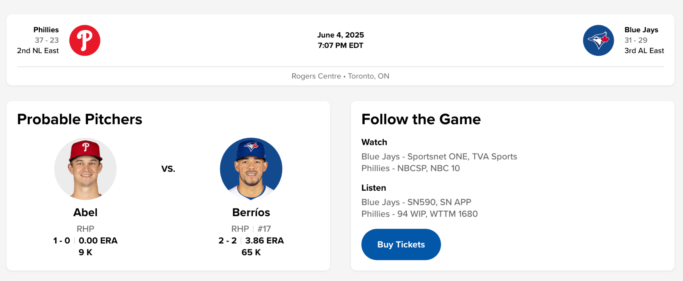Click the SN590, SN APP radio line
The width and height of the screenshot is (683, 281).
[416, 202]
